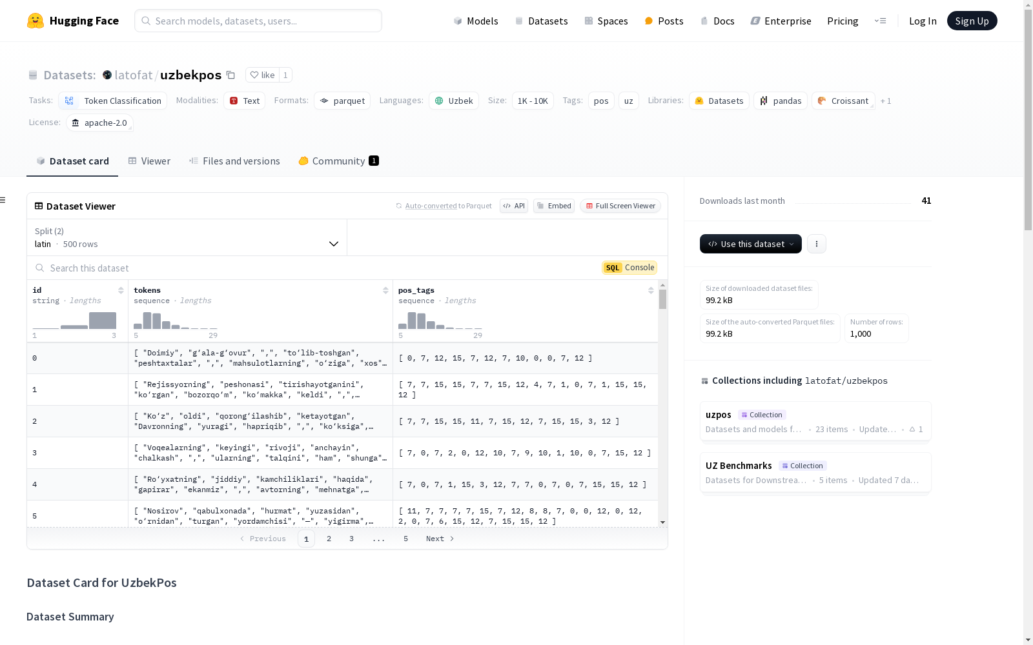1033x645 pixels.
Task: Expand the Split latin dropdown
Action: (x=187, y=237)
